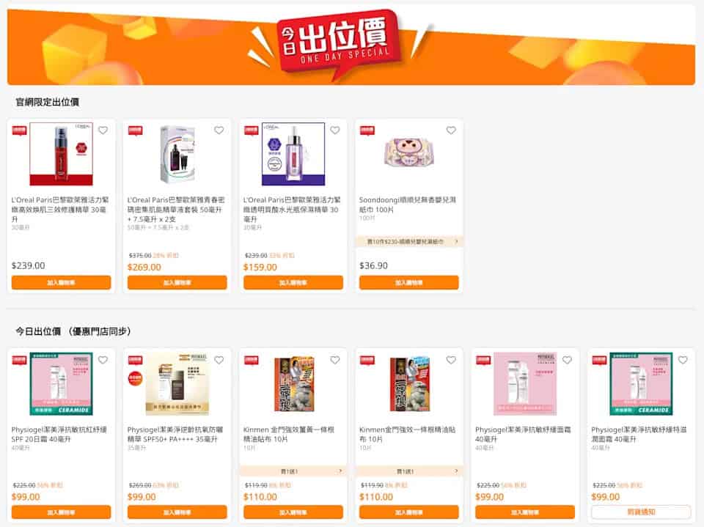The height and width of the screenshot is (527, 704).
Task: Toggle wishlist heart on L'Oreal gift set
Action: click(219, 130)
